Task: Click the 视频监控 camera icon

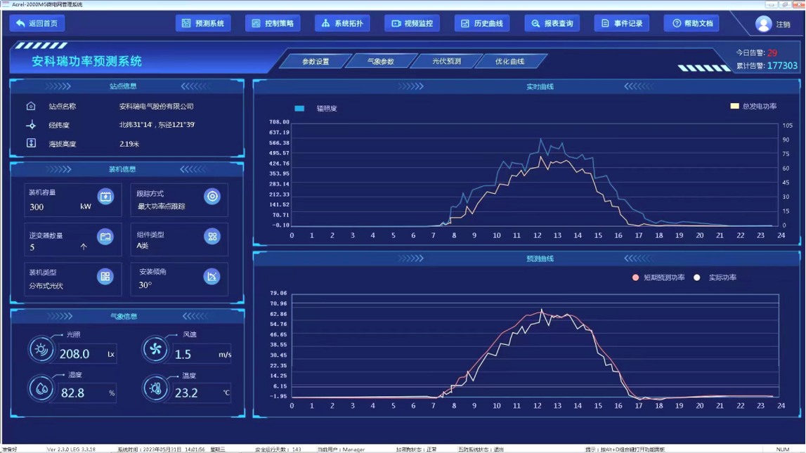Action: [x=396, y=23]
